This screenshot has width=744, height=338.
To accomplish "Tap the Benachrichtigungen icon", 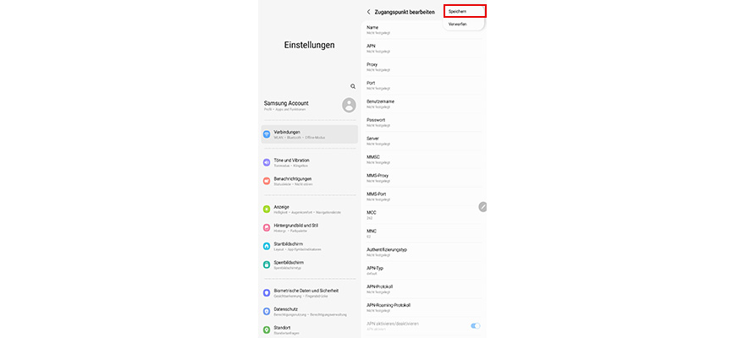I will (x=267, y=181).
